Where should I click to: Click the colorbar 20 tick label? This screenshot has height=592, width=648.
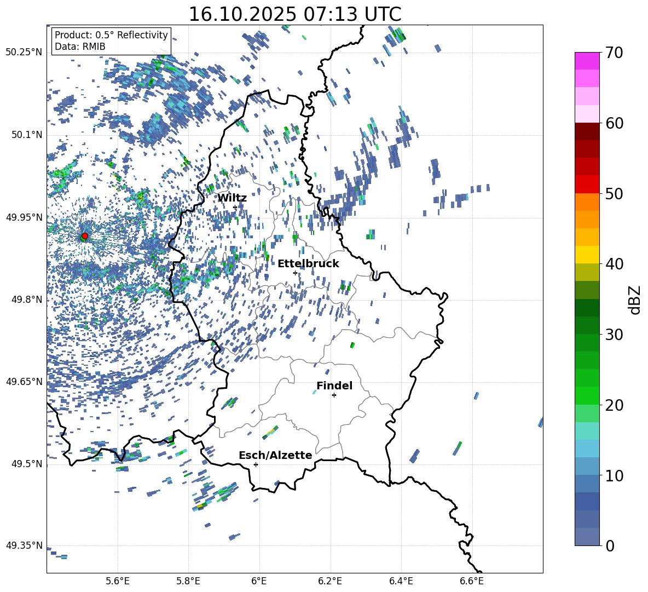coord(614,405)
